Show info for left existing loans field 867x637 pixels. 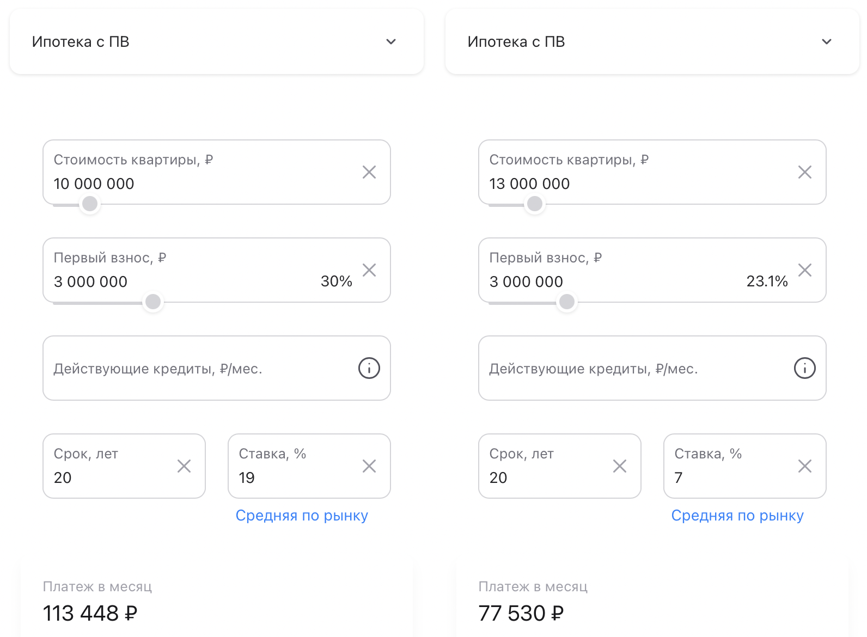[369, 369]
